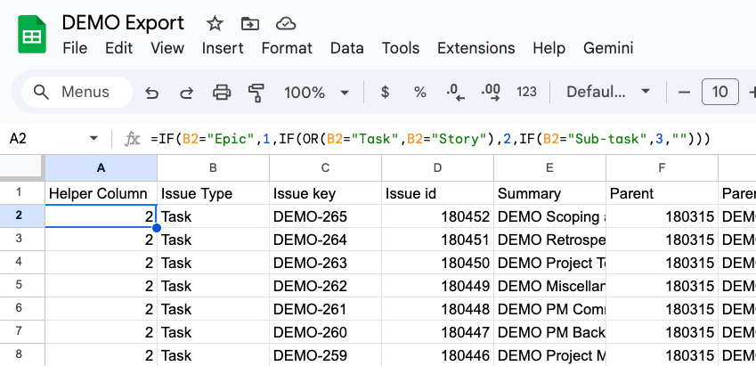
Task: Select column F header
Action: [662, 167]
